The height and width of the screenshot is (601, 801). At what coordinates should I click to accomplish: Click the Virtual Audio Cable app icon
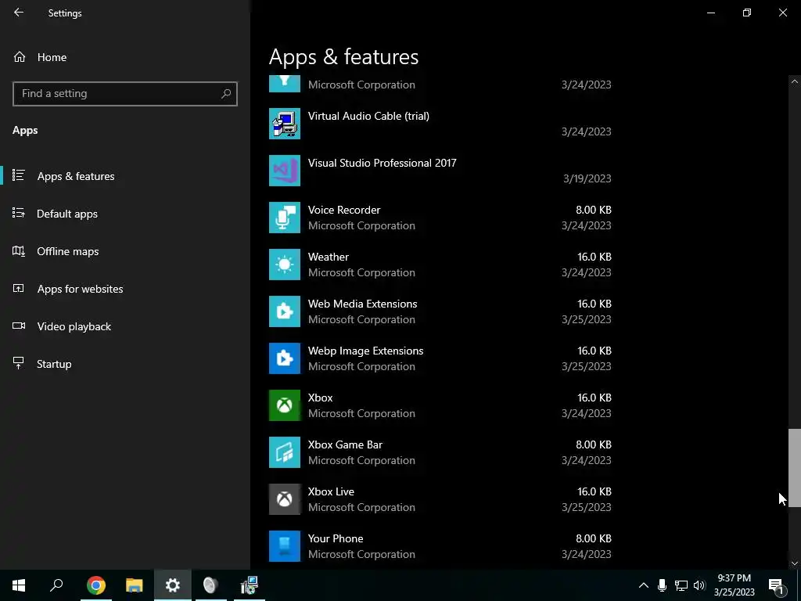coord(285,124)
